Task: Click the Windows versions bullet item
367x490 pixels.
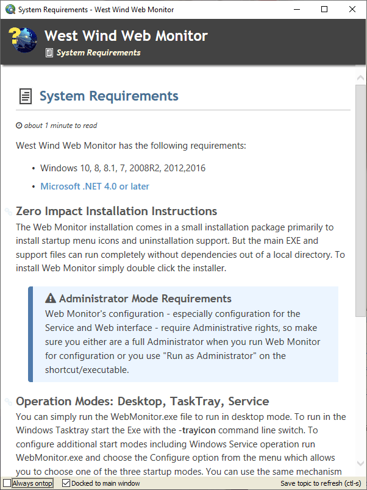Action: [123, 168]
